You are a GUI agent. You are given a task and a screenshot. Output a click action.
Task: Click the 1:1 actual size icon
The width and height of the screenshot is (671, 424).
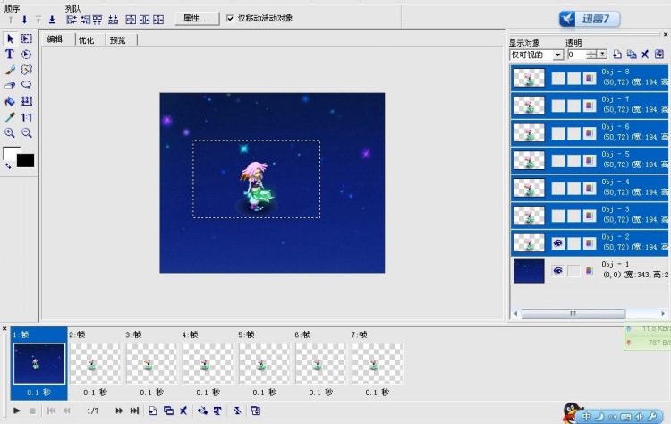pos(27,117)
